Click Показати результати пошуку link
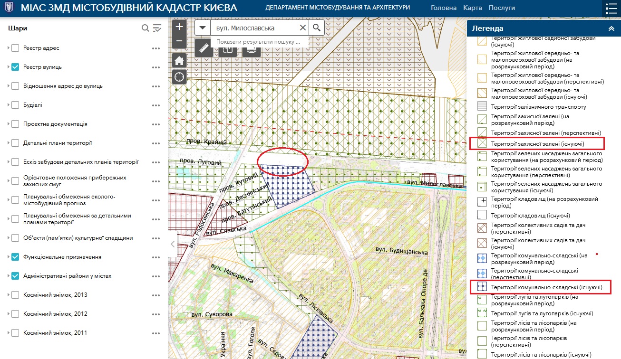Image resolution: width=621 pixels, height=359 pixels. [x=258, y=42]
